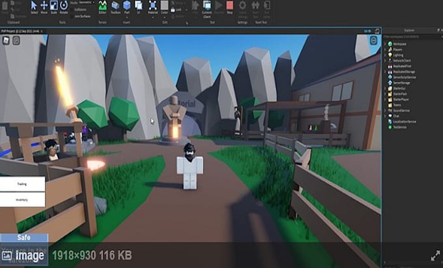Open Game Settings
Image resolution: width=443 pixels, height=268 pixels.
click(x=242, y=8)
